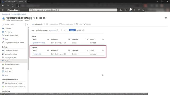This screenshot has height=95, width=170.
Task: Click the resource menu search field
Action: click(14, 25)
